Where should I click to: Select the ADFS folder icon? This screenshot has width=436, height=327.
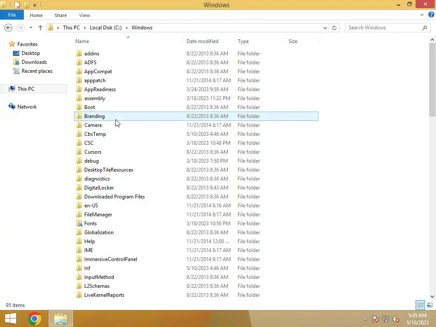coord(79,62)
